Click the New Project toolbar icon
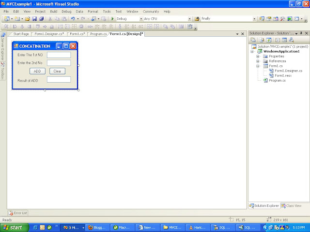310x232 pixels. 7,19
